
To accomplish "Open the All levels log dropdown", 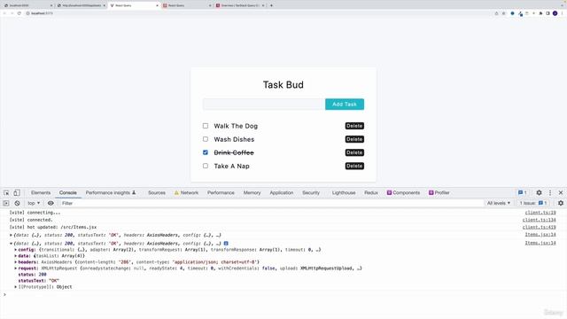I will [x=498, y=203].
